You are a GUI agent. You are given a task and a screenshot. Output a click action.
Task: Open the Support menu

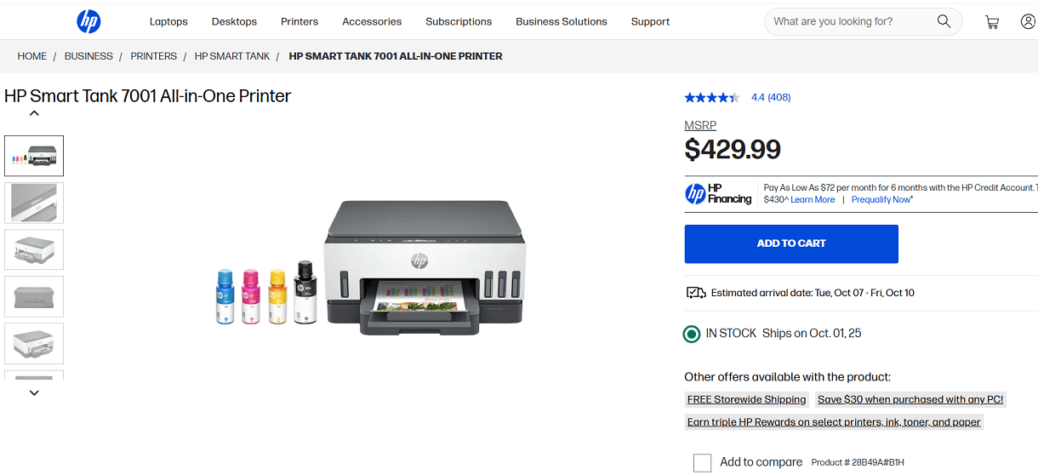pyautogui.click(x=650, y=21)
